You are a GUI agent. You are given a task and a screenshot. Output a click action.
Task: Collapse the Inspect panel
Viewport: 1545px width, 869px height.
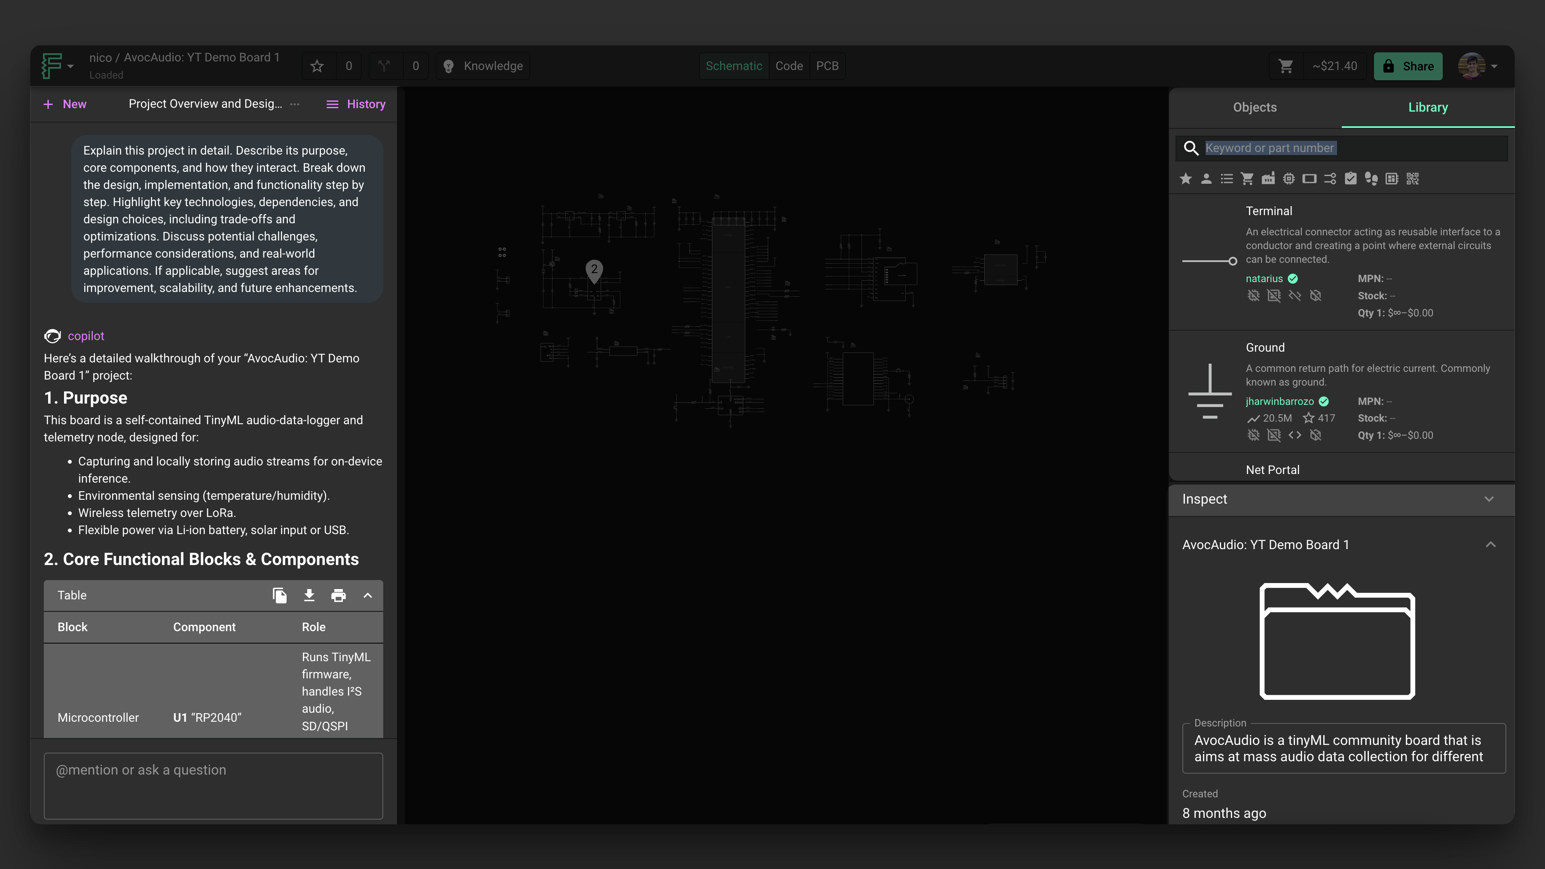point(1489,499)
